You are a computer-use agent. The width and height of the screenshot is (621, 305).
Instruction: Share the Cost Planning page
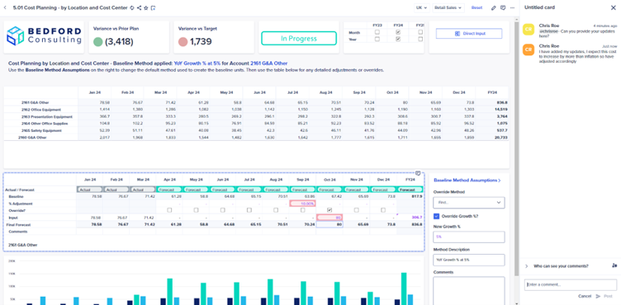coord(139,7)
